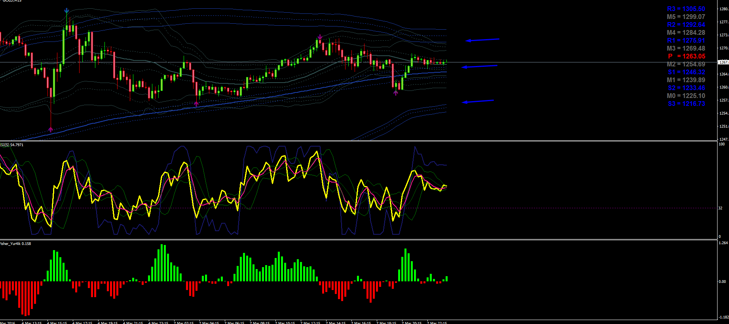729x324 pixels.
Task: Click the R3 = 1305.50 pivot label
Action: click(x=686, y=9)
